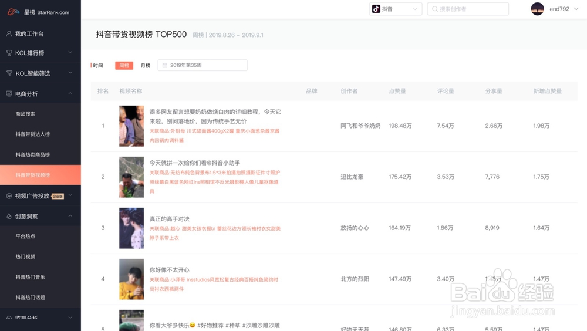587x331 pixels.
Task: Click the 7,776 shares value
Action: click(x=492, y=177)
